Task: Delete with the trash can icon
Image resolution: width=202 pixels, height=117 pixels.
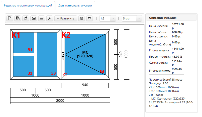Action: tap(81, 18)
